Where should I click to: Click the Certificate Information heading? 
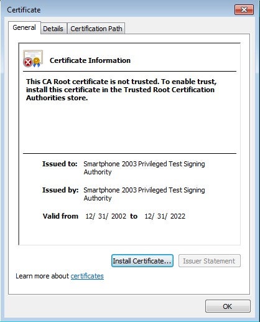[90, 60]
